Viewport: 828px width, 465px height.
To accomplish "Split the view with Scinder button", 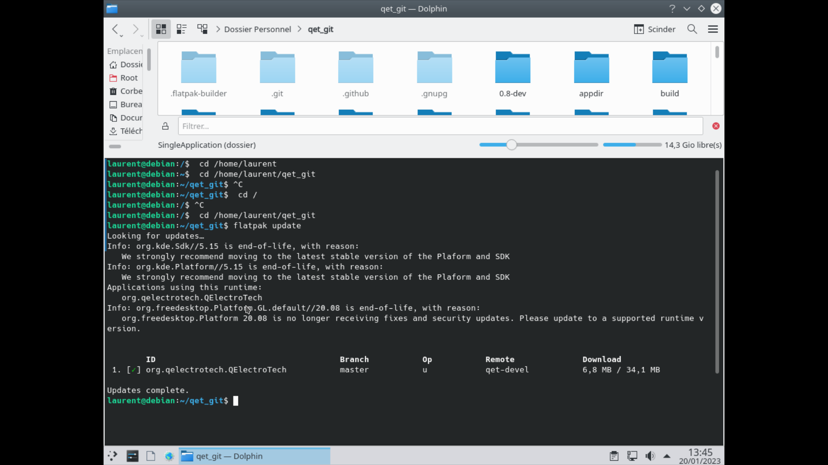I will [654, 29].
